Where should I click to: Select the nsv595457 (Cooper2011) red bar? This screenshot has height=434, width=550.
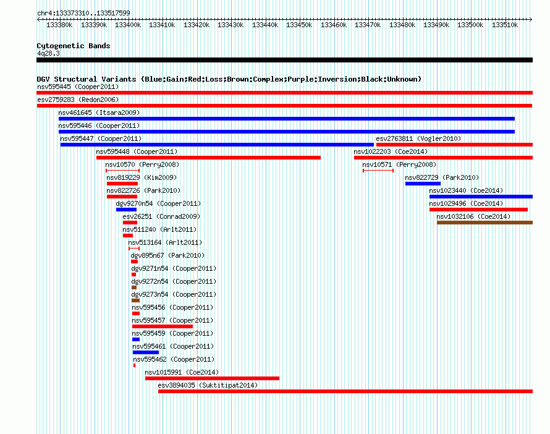click(163, 326)
